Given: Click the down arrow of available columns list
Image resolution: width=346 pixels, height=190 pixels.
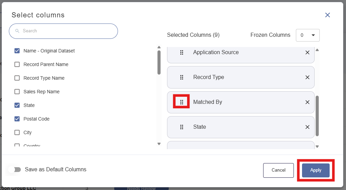Looking at the screenshot, I should point(159,144).
